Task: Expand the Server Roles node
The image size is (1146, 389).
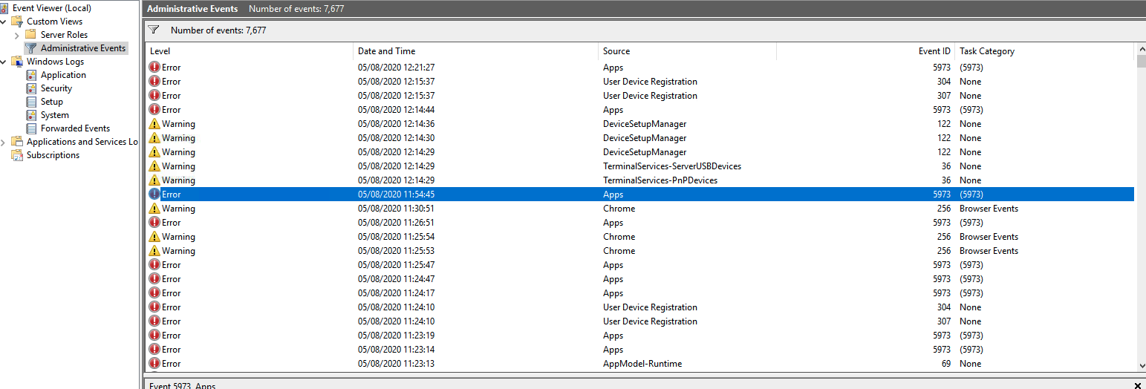Action: click(17, 35)
